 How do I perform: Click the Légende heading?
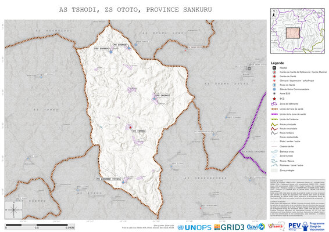point(277,63)
